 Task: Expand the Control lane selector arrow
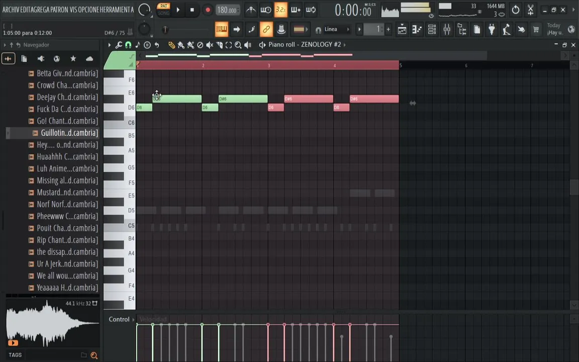tap(133, 320)
